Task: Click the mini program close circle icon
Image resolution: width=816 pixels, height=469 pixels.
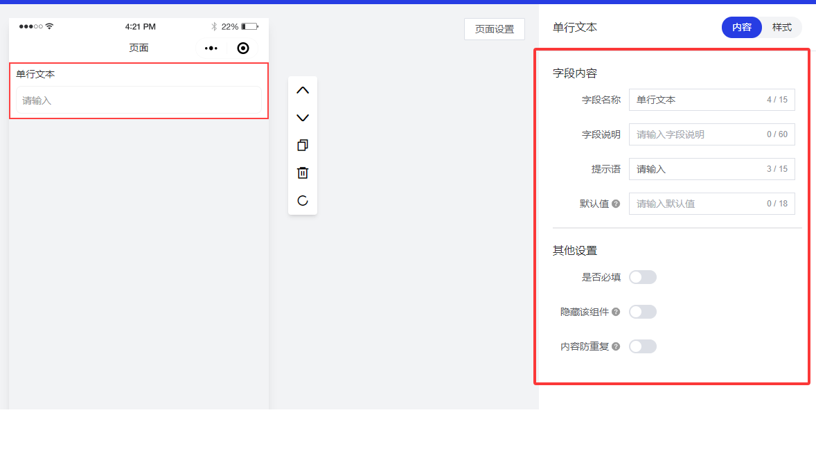Action: [x=243, y=48]
